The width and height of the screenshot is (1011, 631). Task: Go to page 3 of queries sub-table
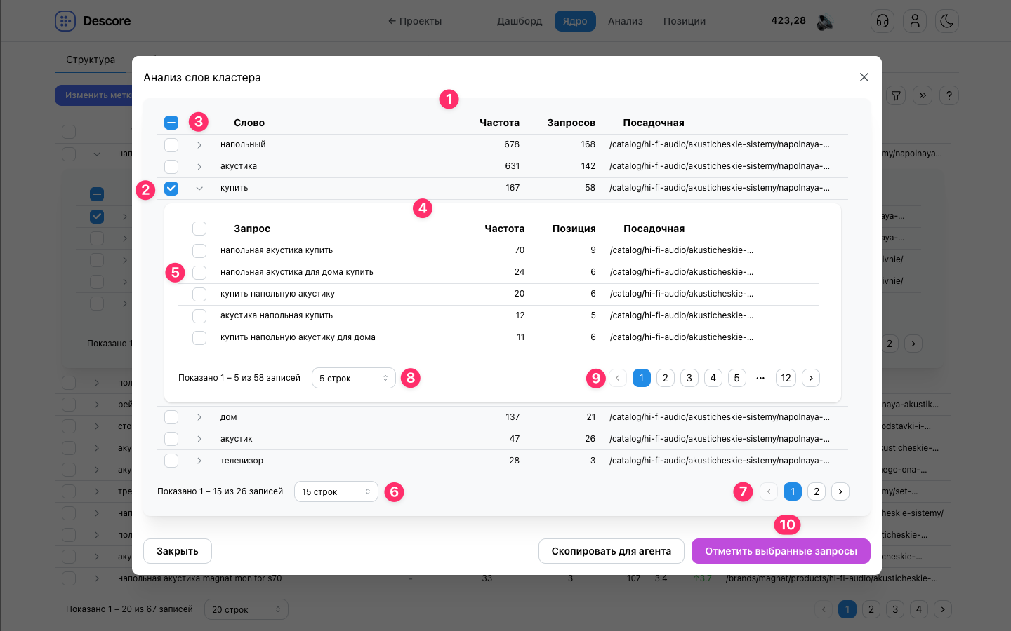click(689, 378)
